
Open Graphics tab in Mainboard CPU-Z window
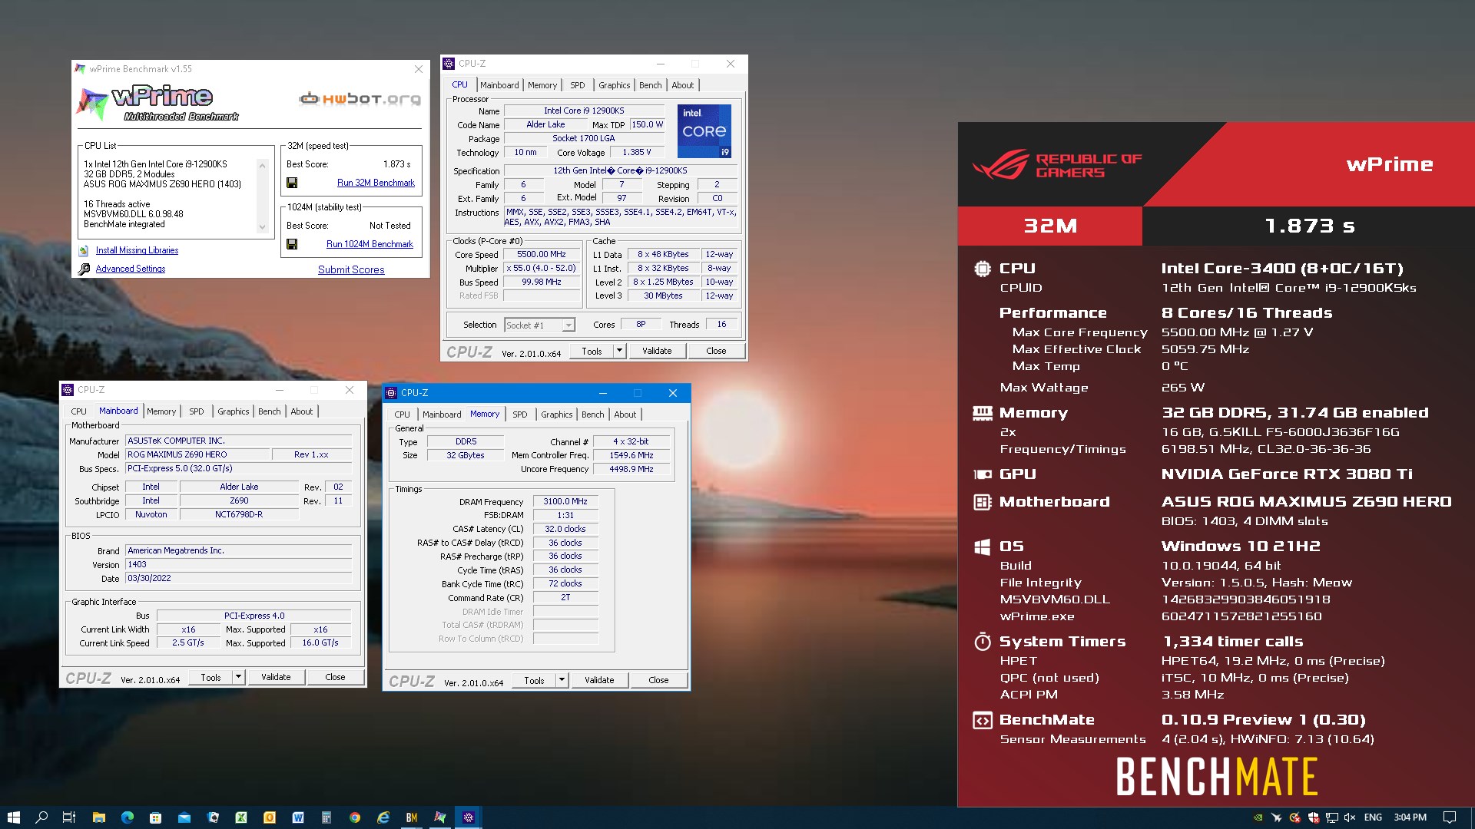click(x=233, y=411)
